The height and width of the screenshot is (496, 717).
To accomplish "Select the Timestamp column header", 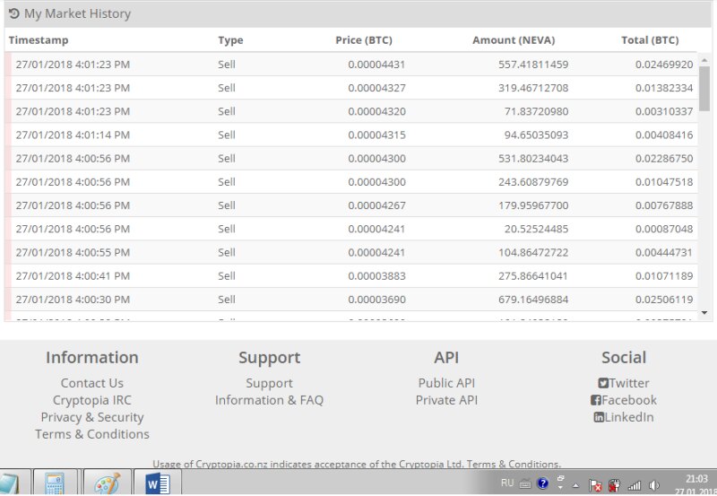I will (x=39, y=40).
